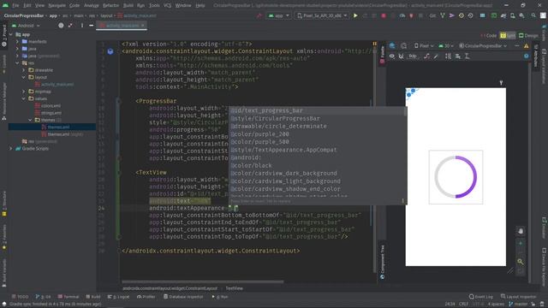The image size is (548, 308).
Task: Open colors.xml in project tree
Action: click(51, 106)
